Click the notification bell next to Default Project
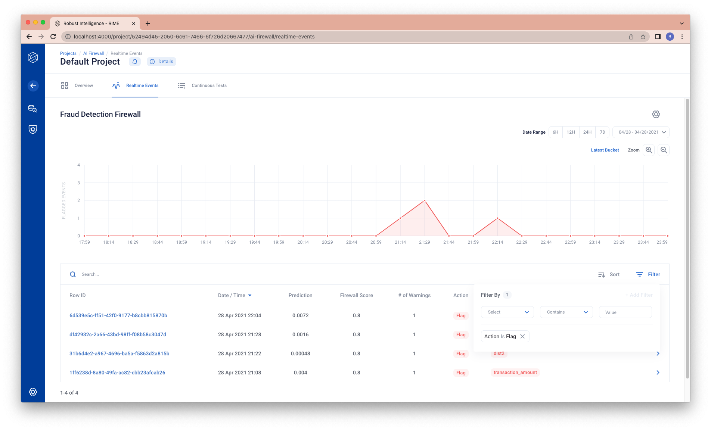Viewport: 711px width, 430px height. point(135,62)
